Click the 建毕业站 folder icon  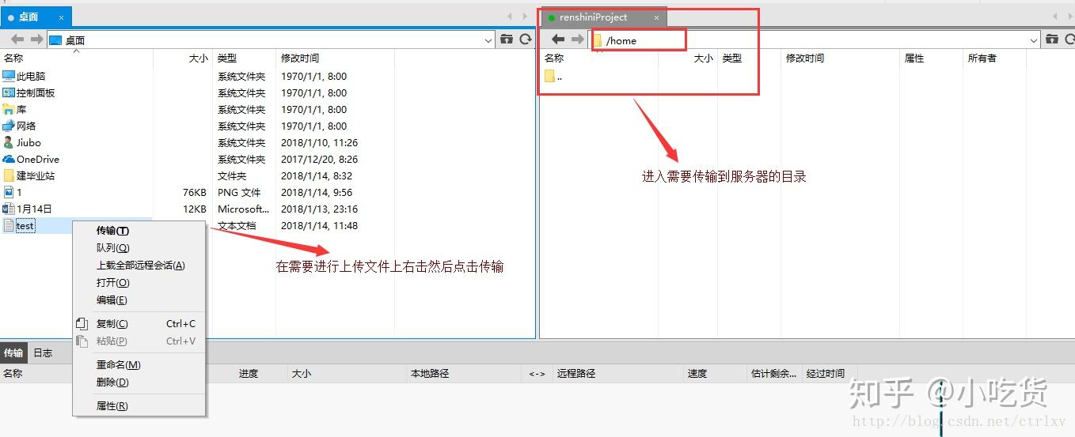[x=9, y=175]
